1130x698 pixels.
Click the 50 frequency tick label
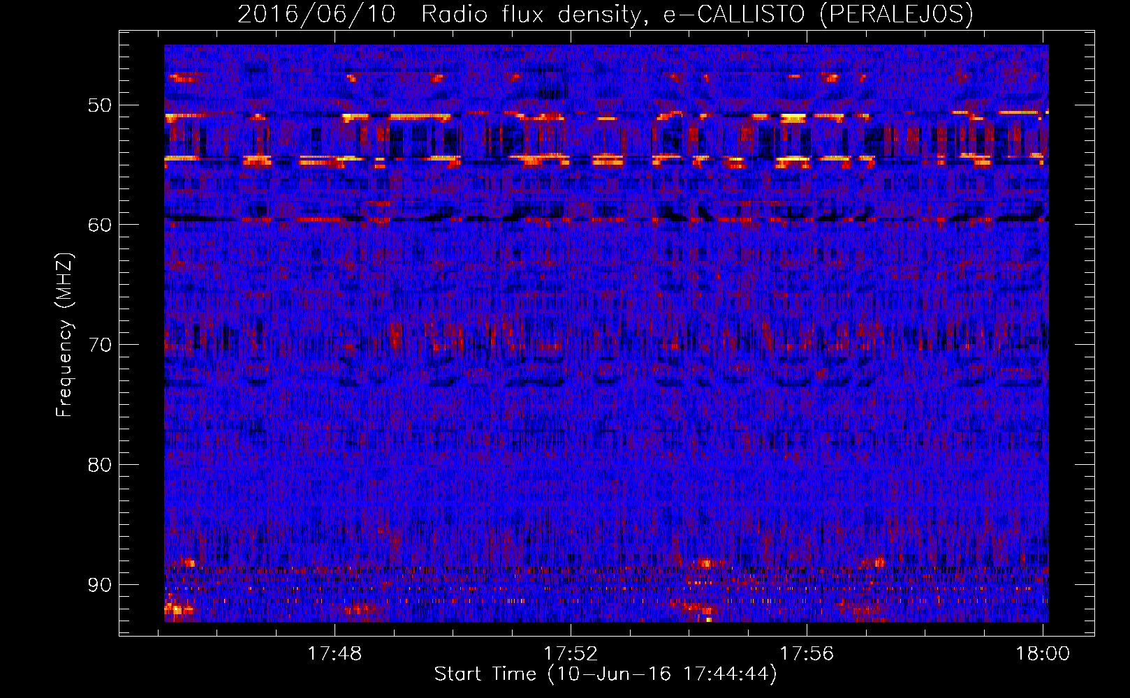(100, 105)
